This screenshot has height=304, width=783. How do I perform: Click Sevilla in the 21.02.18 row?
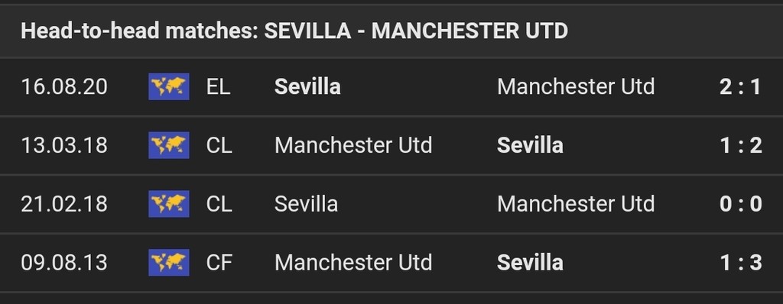point(306,204)
